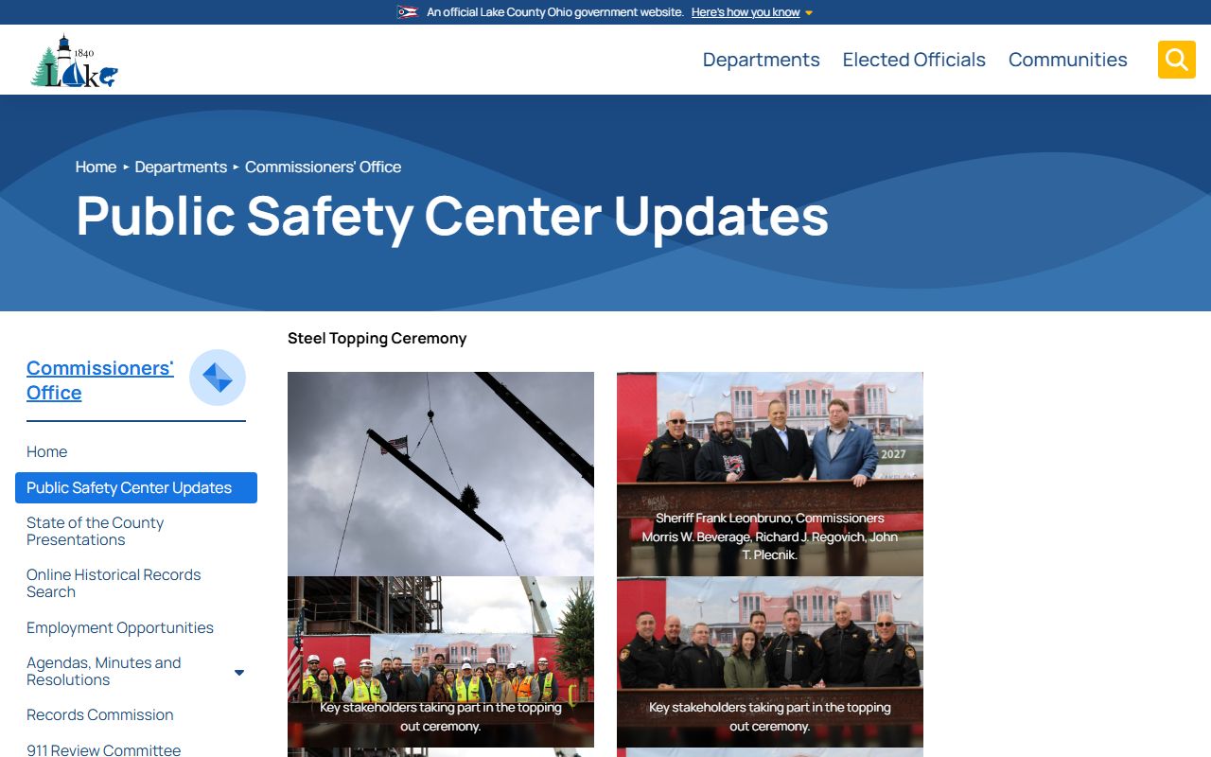Follow Commissioners' Office breadcrumb link

pos(323,167)
